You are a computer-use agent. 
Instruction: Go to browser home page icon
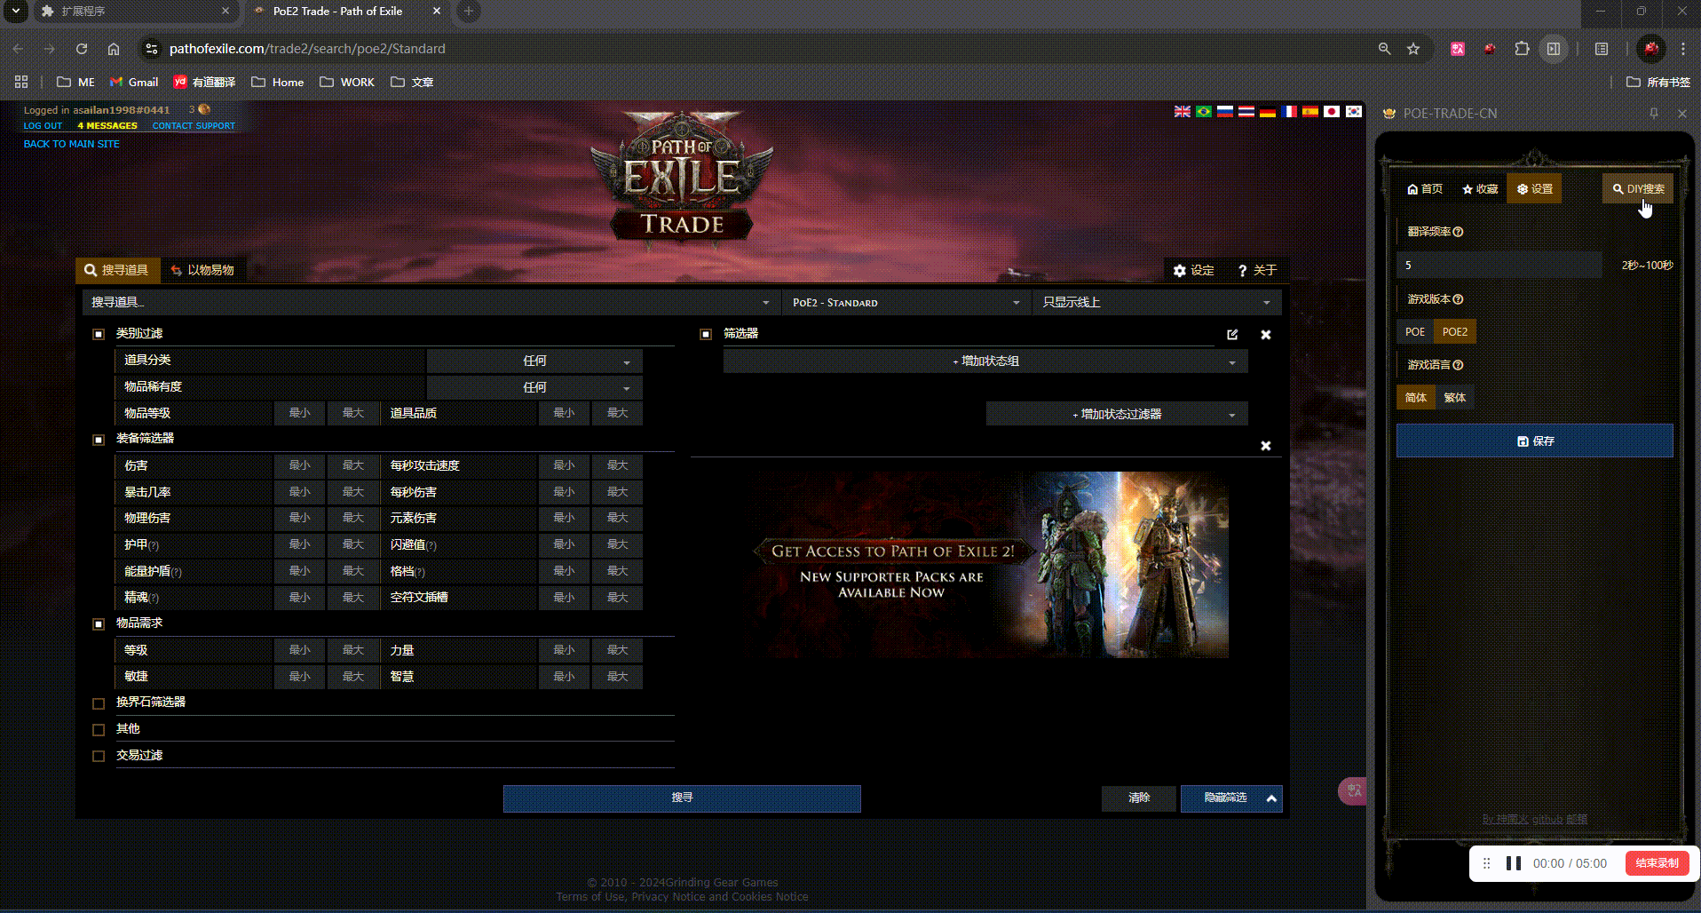pyautogui.click(x=114, y=49)
